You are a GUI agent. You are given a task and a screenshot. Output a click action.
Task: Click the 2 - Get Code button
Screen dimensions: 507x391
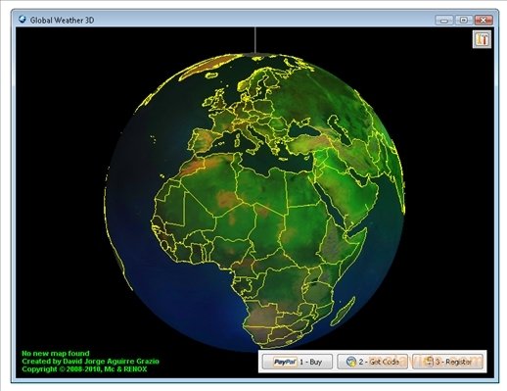coord(372,362)
